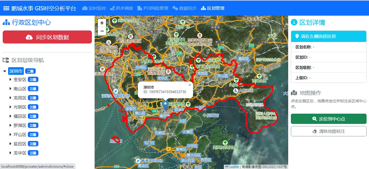Image resolution: width=369 pixels, height=169 pixels.
Task: Click the blue map marker pin
Action: point(165,105)
